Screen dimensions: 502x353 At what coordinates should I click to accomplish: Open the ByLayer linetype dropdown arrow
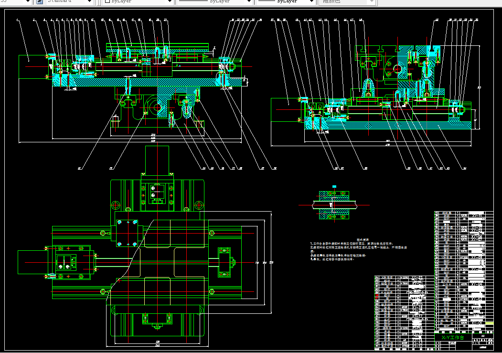249,1
